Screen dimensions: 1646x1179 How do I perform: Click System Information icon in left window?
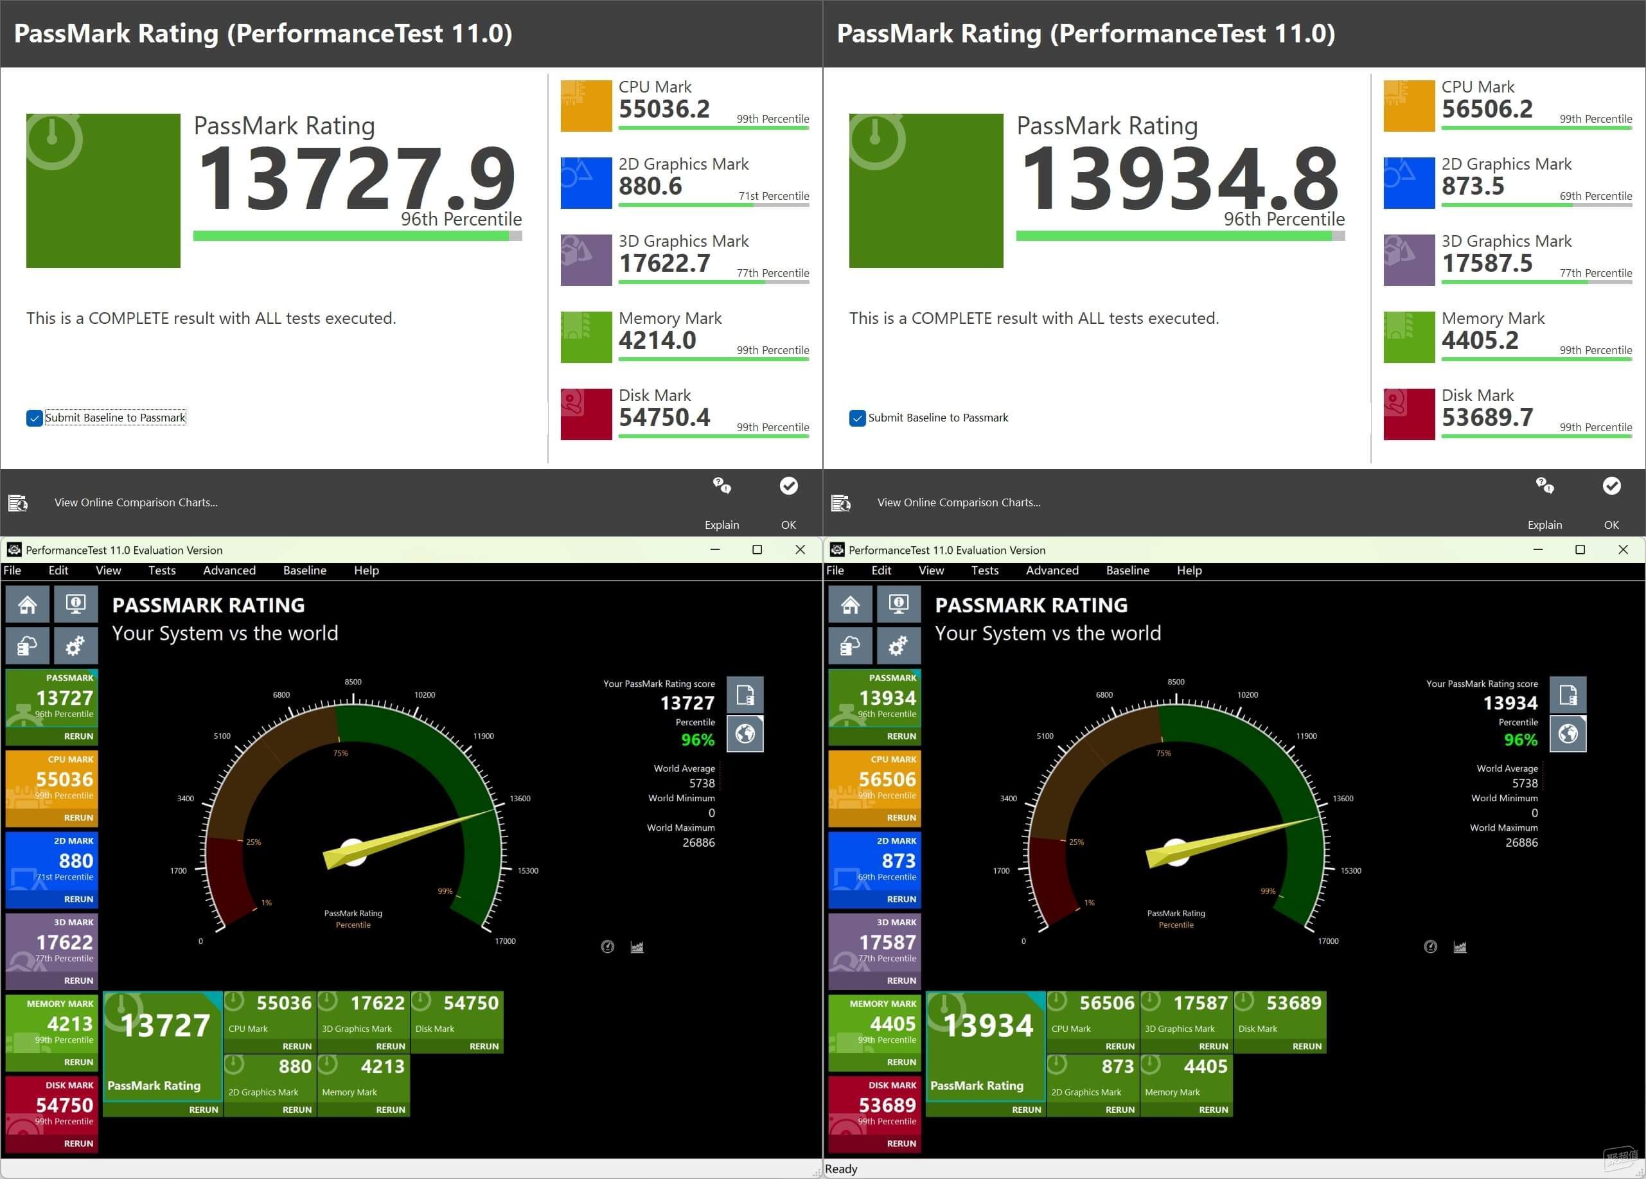click(x=75, y=605)
